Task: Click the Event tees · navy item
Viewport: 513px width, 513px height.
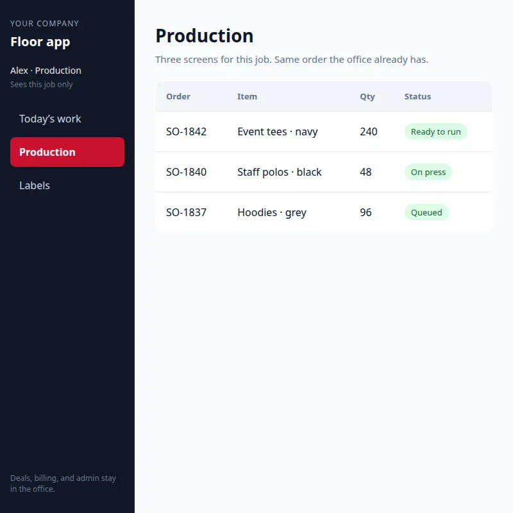Action: (x=278, y=132)
